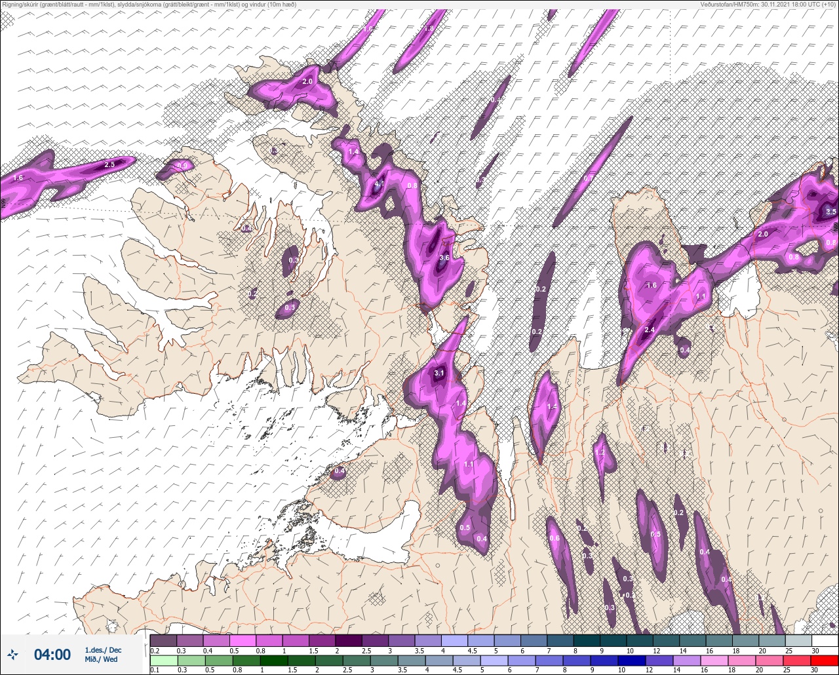839x675 pixels.
Task: Click the bright pink 0.5 snow legend swatch
Action: coord(243,640)
